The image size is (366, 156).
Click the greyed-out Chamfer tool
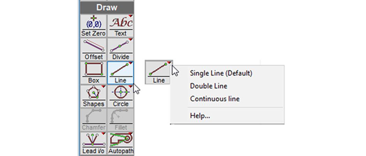(93, 120)
